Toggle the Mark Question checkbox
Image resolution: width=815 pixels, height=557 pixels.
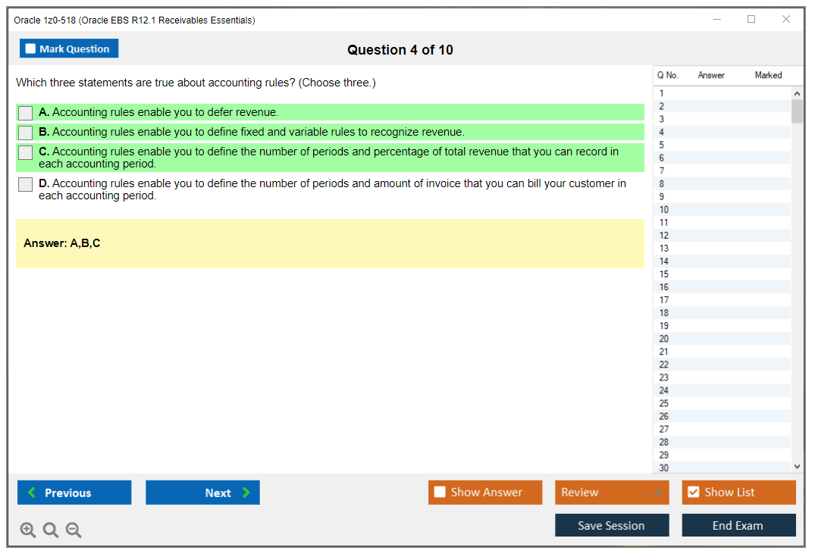[31, 49]
